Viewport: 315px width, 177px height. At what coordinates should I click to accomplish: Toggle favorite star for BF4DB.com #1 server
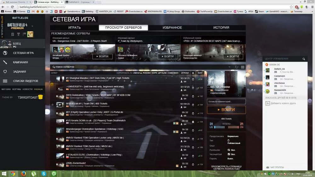(x=52, y=105)
